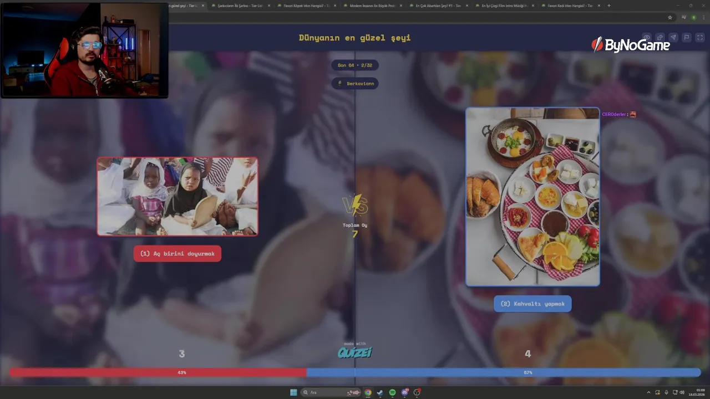710x399 pixels.
Task: Switch to 'Favori Kedi Irkın Hangisi?' tab
Action: (x=570, y=6)
